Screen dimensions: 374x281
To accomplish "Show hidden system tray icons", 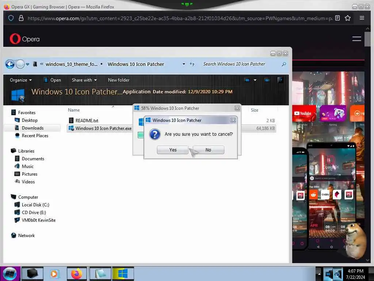I will tap(319, 274).
